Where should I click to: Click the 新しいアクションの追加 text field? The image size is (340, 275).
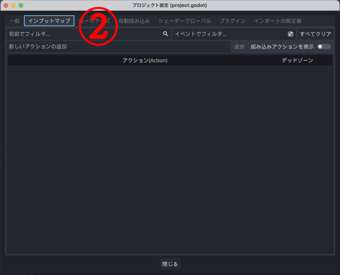118,47
